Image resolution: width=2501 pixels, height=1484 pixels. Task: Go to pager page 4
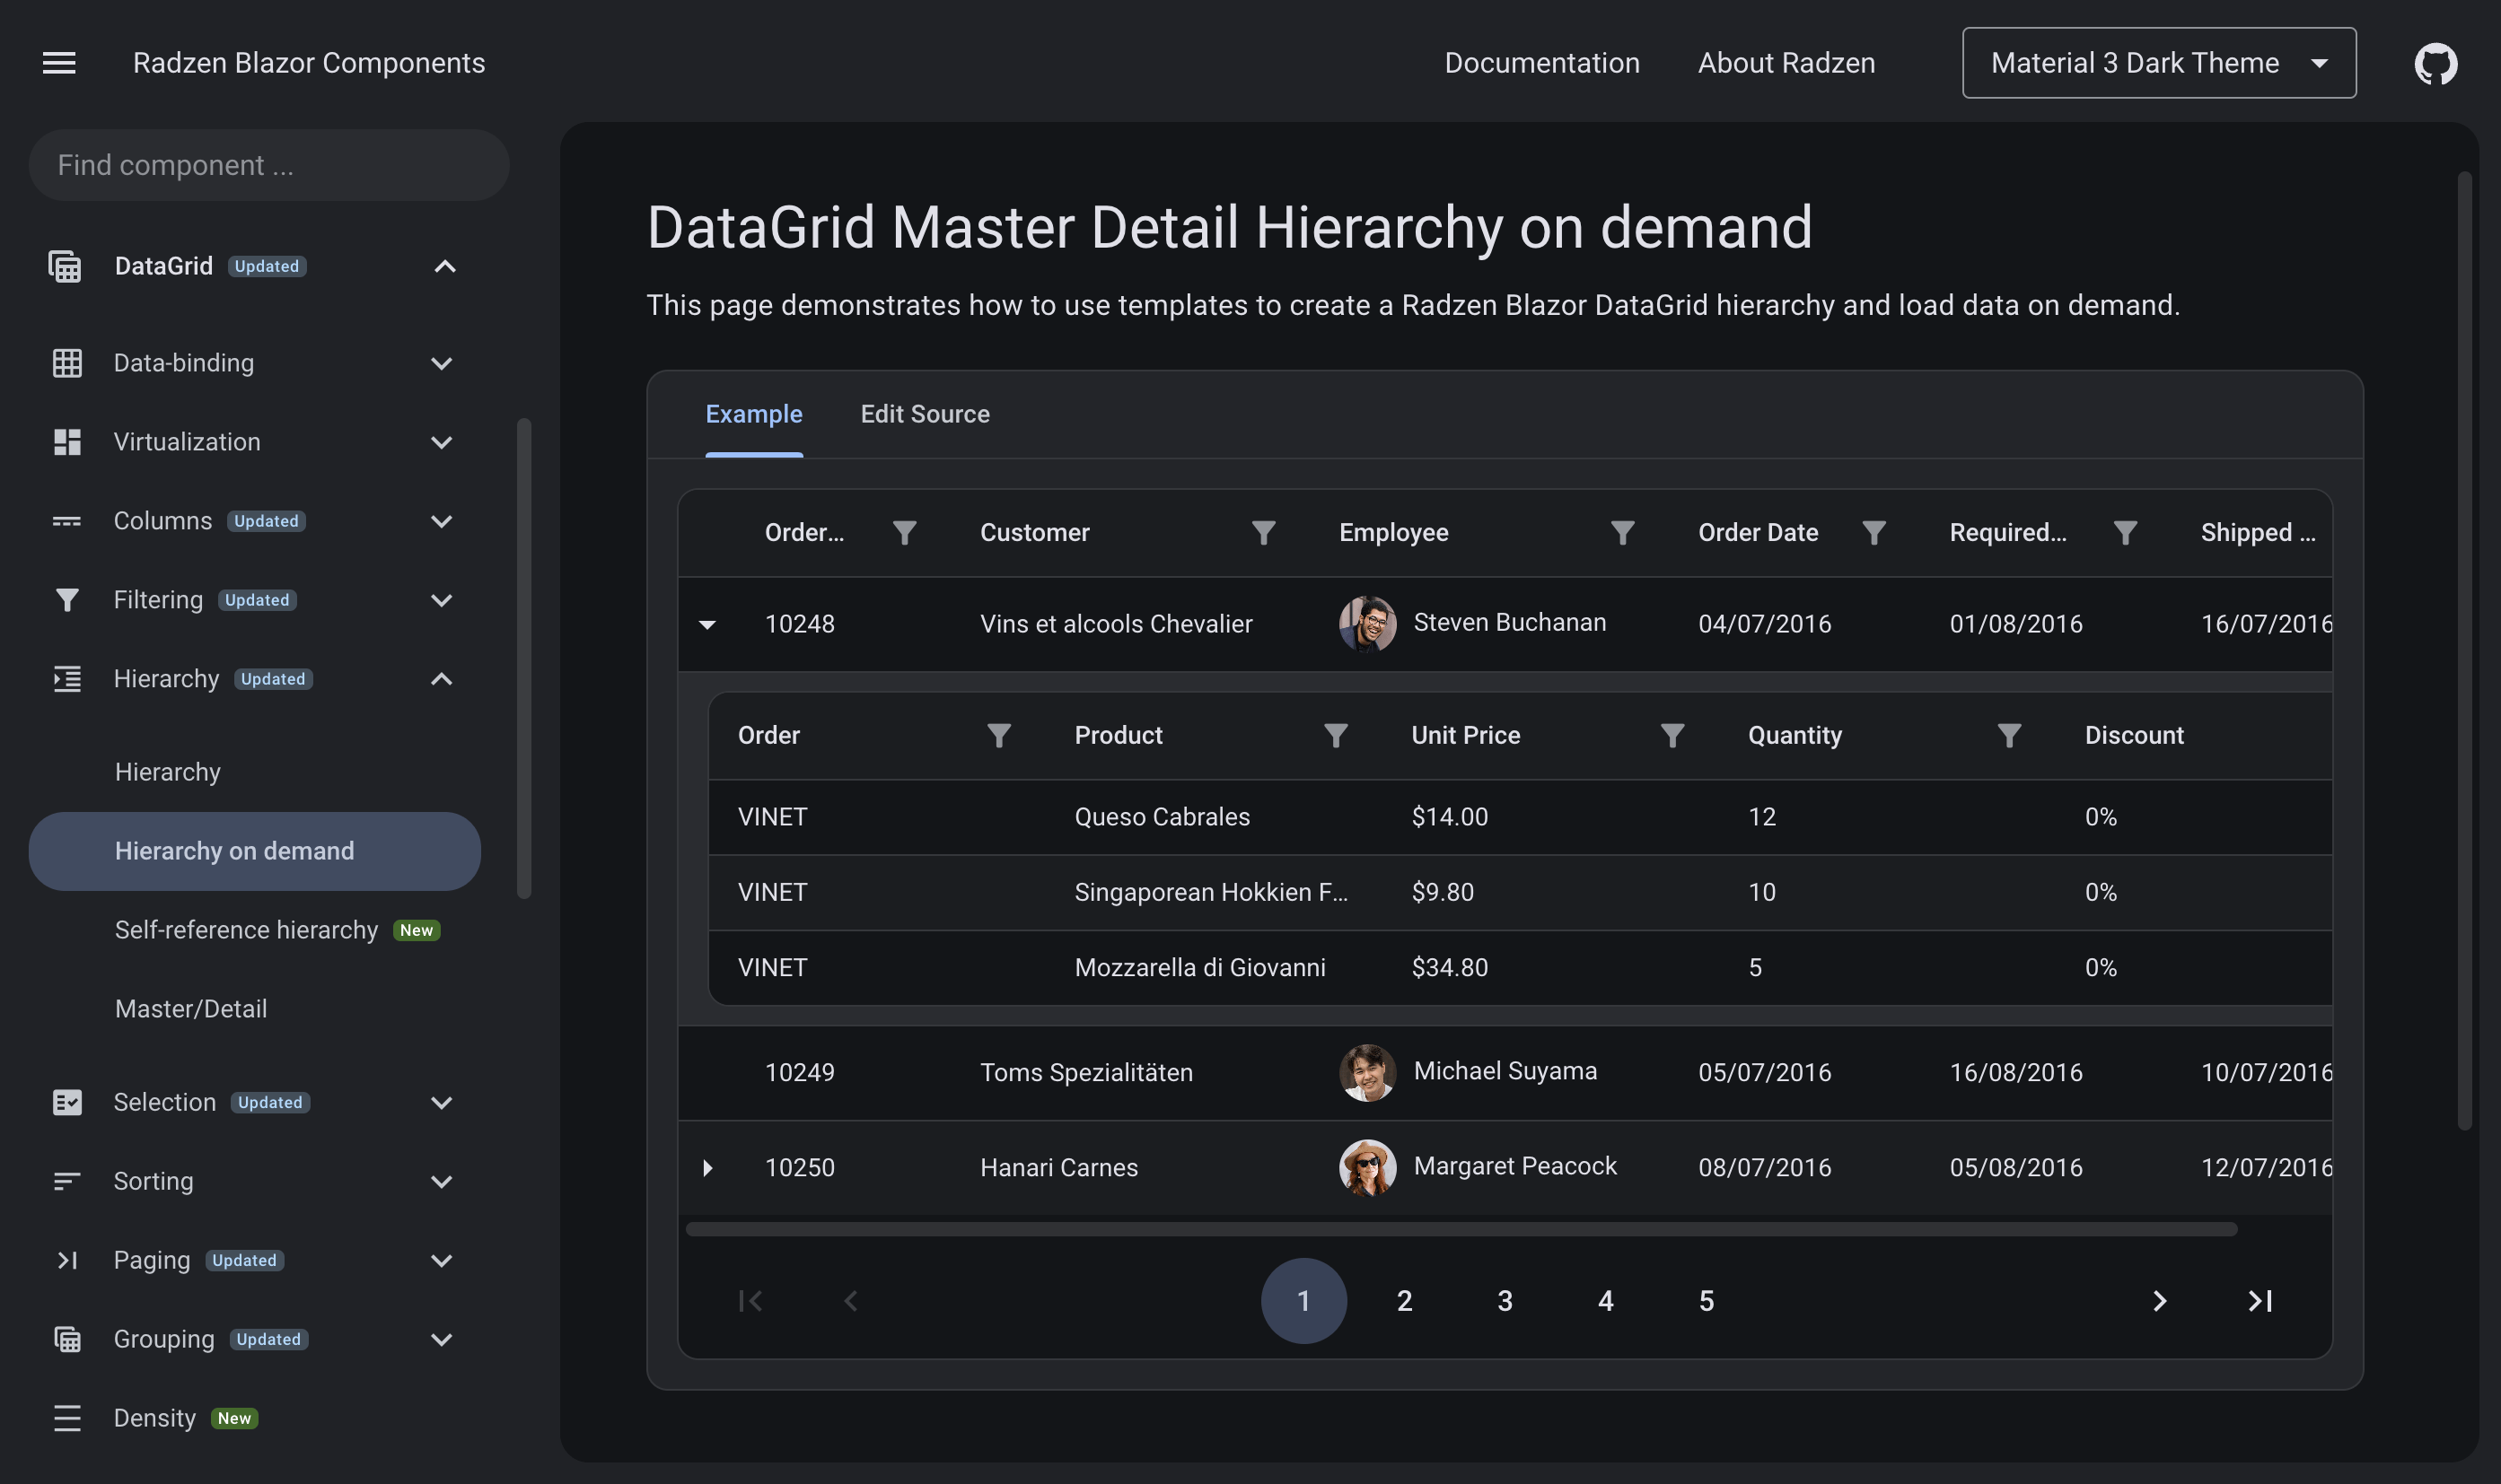coord(1606,1301)
